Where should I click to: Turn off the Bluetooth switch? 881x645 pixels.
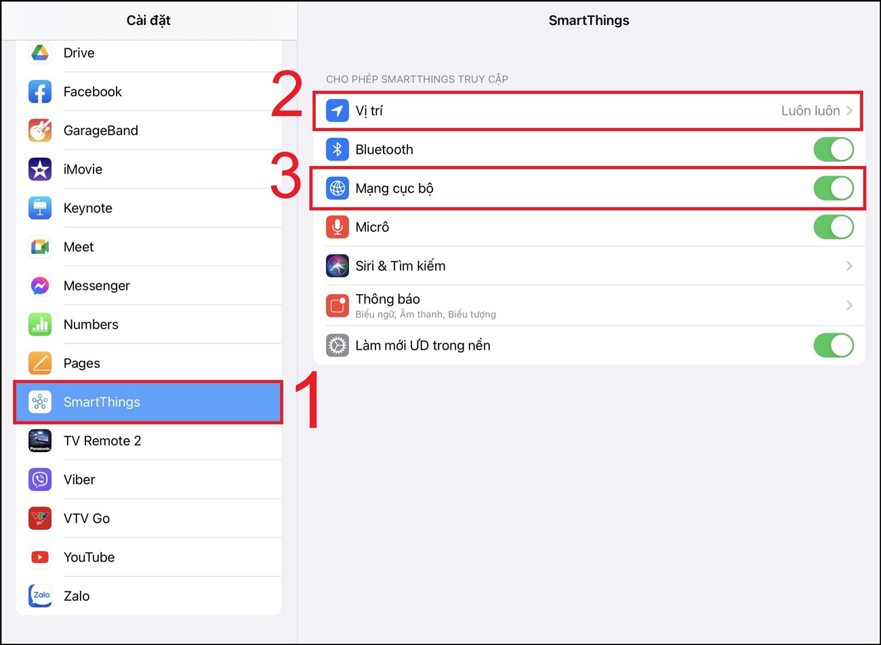834,150
